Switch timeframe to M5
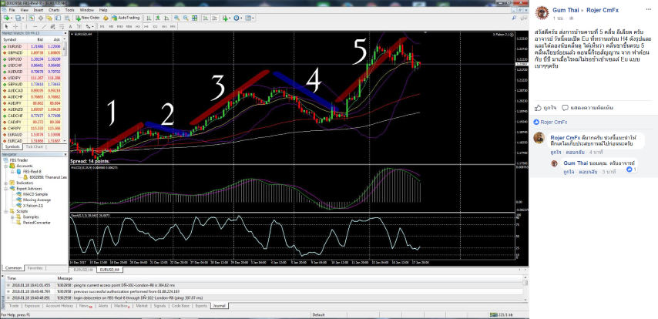Viewport: 658px width, 319px height. tap(111, 26)
